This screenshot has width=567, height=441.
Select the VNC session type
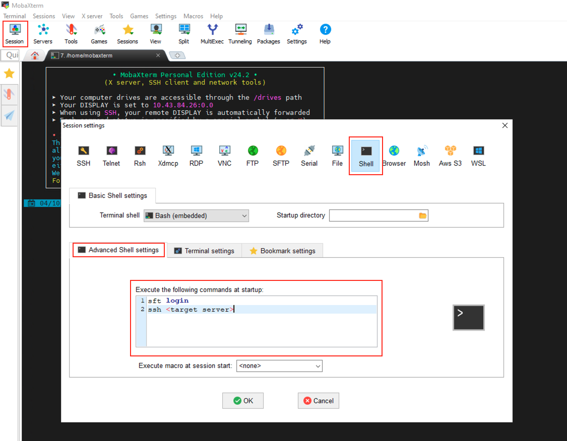point(224,155)
